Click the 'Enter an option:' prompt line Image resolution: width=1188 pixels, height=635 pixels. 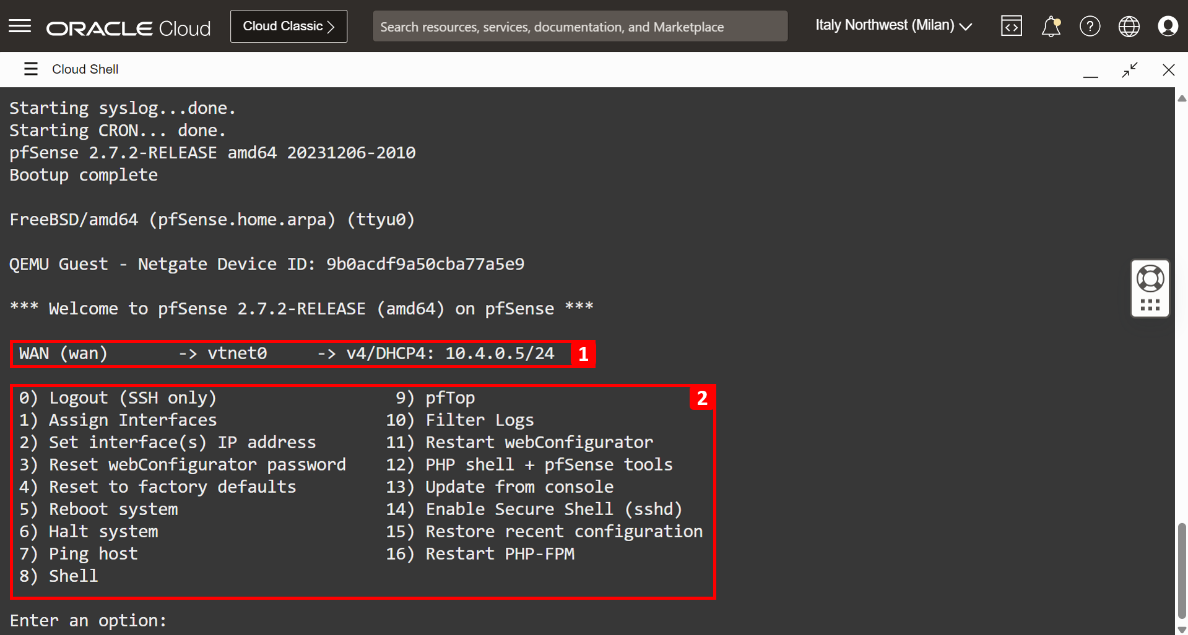pos(88,620)
